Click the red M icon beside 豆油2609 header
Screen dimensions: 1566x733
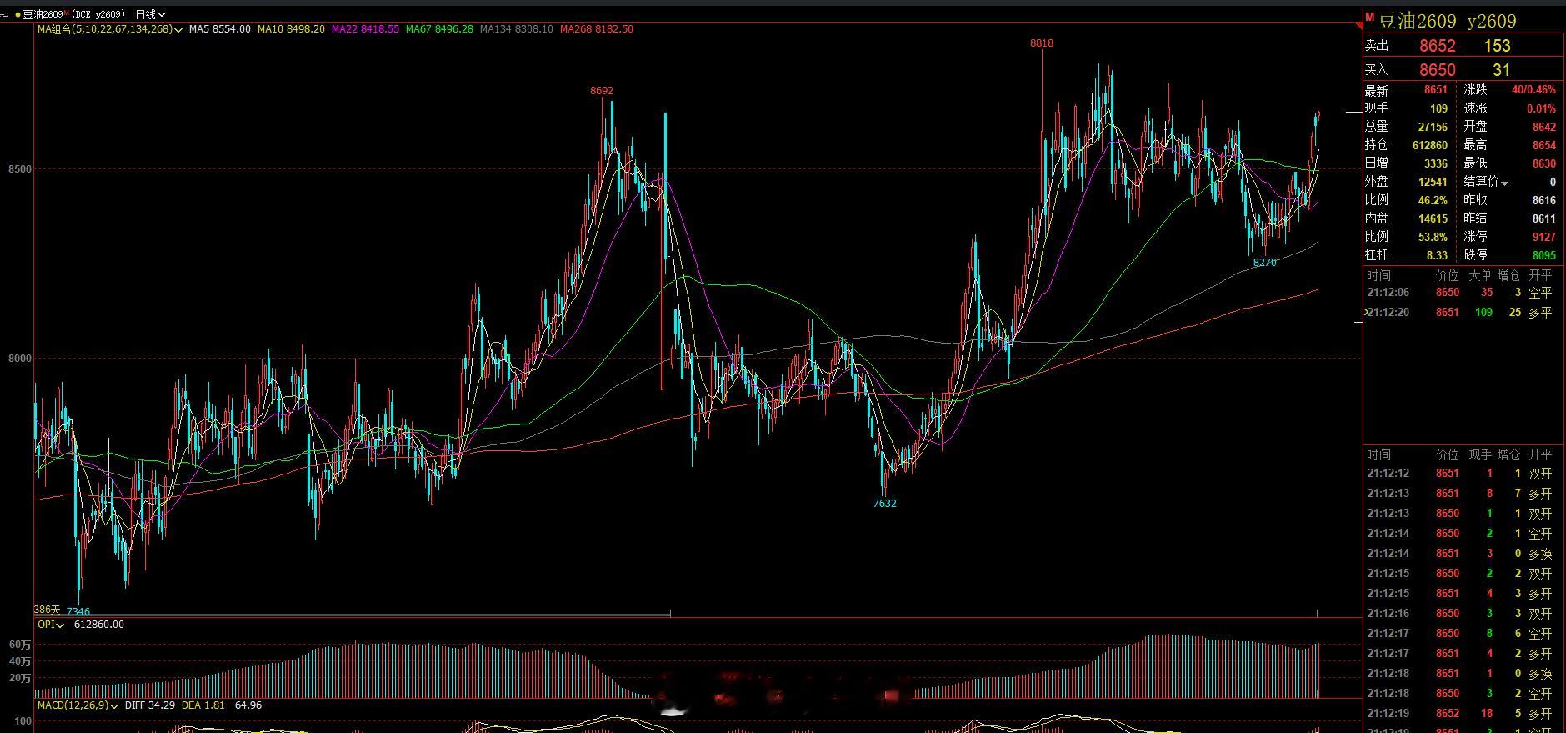tap(1369, 17)
